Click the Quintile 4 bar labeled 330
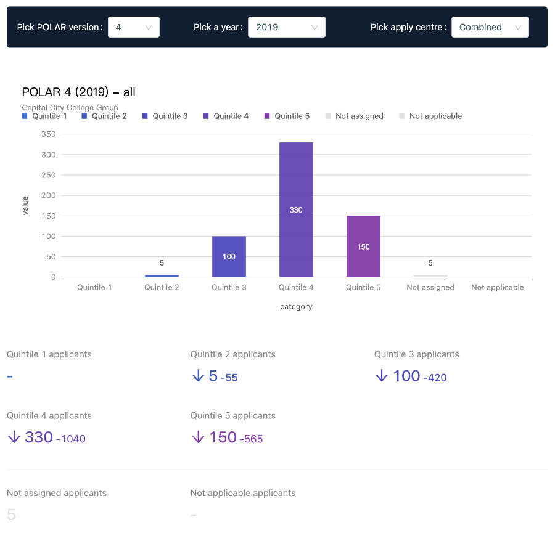Viewport: 555px width, 549px height. tap(296, 209)
